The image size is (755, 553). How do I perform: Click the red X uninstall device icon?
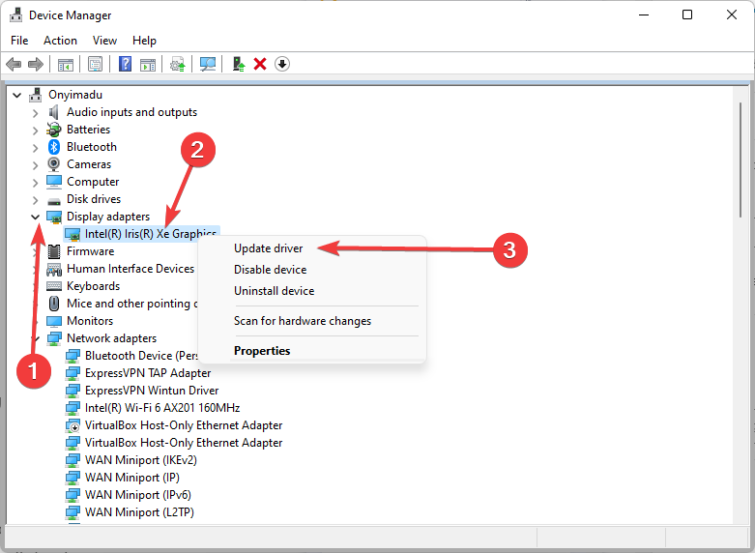tap(260, 64)
